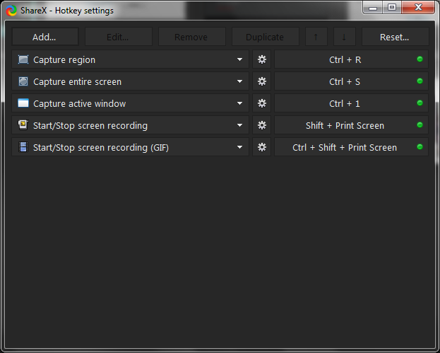Image resolution: width=440 pixels, height=353 pixels.
Task: Open settings gear for Capture region
Action: pyautogui.click(x=261, y=59)
